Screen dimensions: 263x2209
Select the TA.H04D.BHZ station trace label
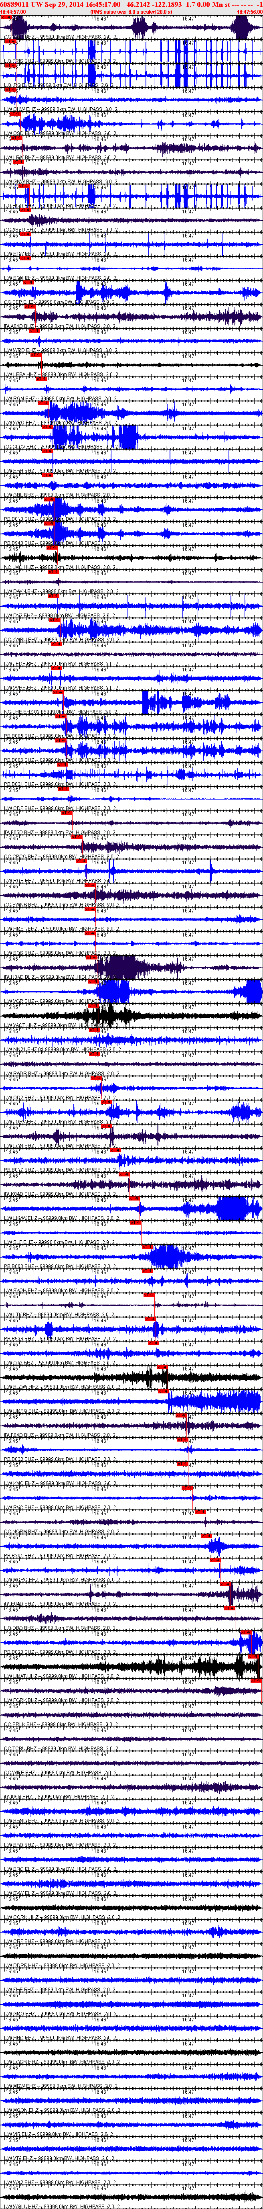pyautogui.click(x=60, y=976)
